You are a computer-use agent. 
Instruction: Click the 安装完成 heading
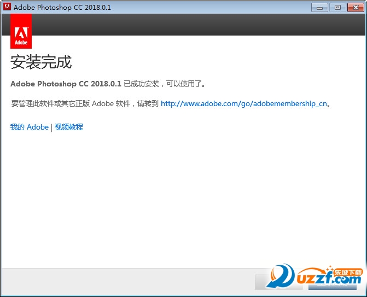(41, 62)
